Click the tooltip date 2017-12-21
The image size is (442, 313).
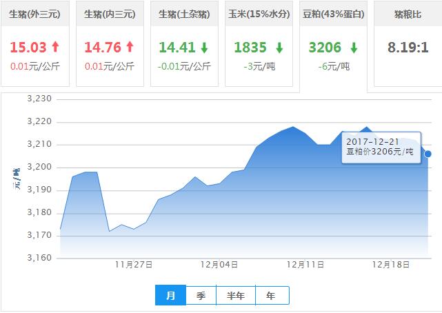pos(372,141)
